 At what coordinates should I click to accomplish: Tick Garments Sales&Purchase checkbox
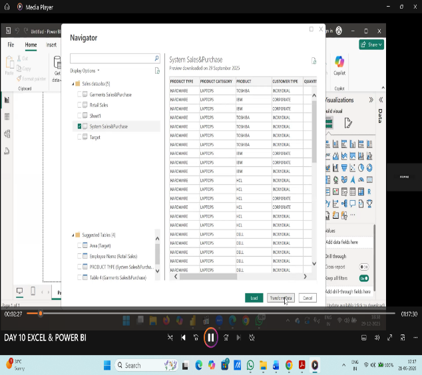[x=79, y=94]
